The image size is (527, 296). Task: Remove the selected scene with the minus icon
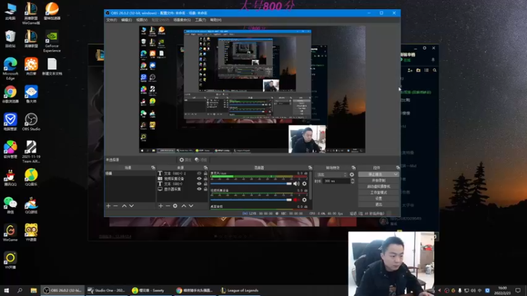click(x=116, y=206)
